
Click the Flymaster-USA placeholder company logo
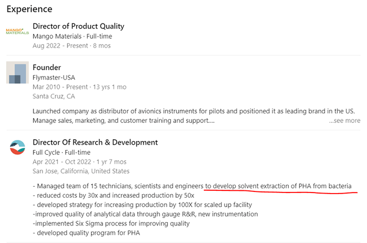18,72
